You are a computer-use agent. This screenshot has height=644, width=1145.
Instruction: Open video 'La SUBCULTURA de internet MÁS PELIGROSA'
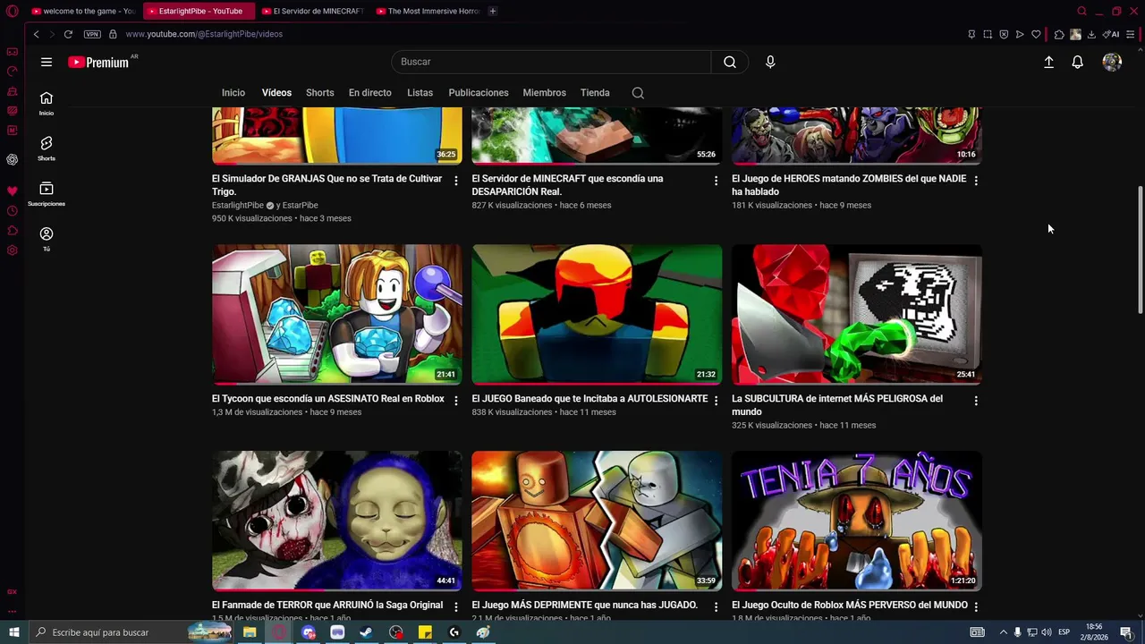click(x=837, y=405)
